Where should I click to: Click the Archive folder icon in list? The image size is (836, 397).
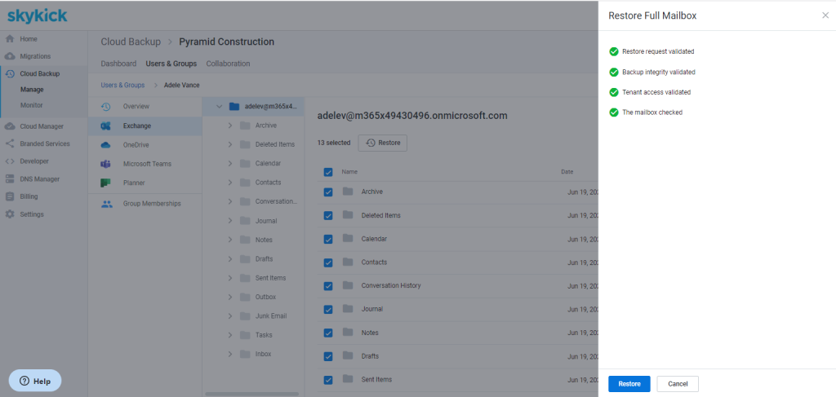tap(348, 191)
